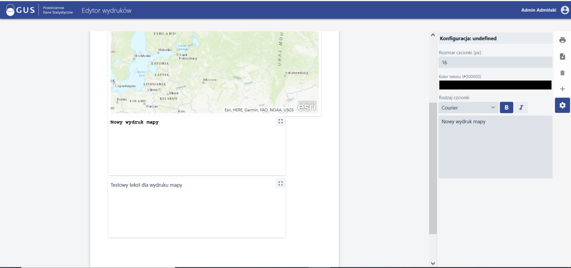Click the Admin Admiński username

click(x=539, y=10)
